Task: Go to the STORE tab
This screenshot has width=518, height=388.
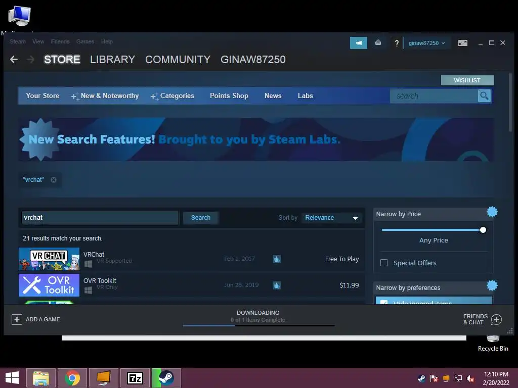Action: [62, 60]
